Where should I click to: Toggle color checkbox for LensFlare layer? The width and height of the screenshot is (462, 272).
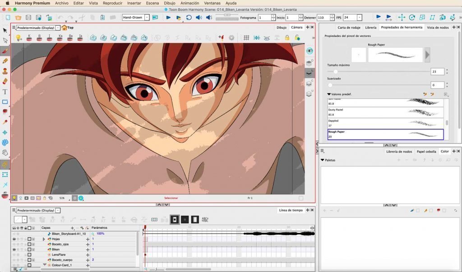click(x=29, y=255)
